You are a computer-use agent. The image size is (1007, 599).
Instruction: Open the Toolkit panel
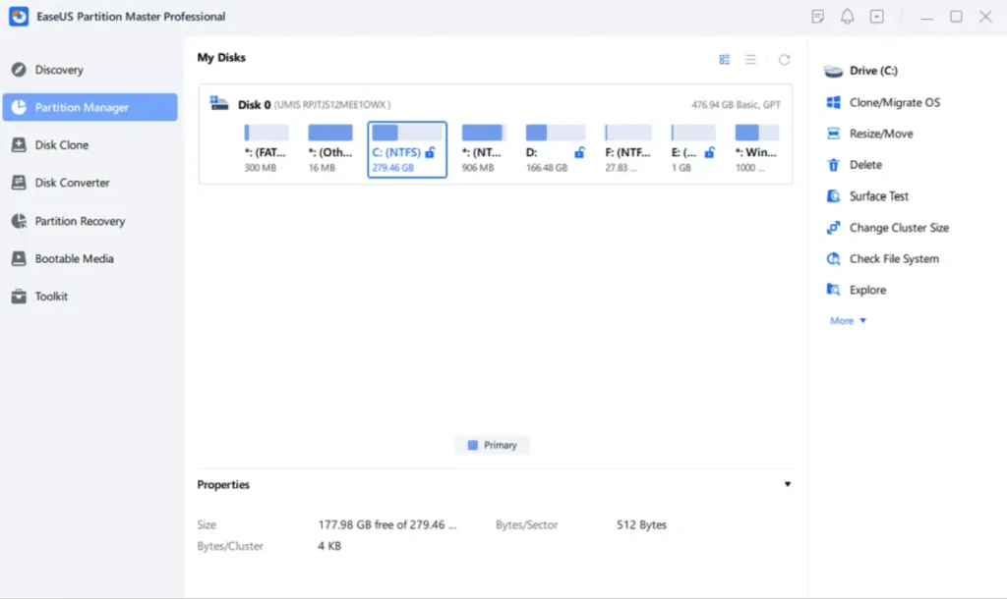[50, 296]
